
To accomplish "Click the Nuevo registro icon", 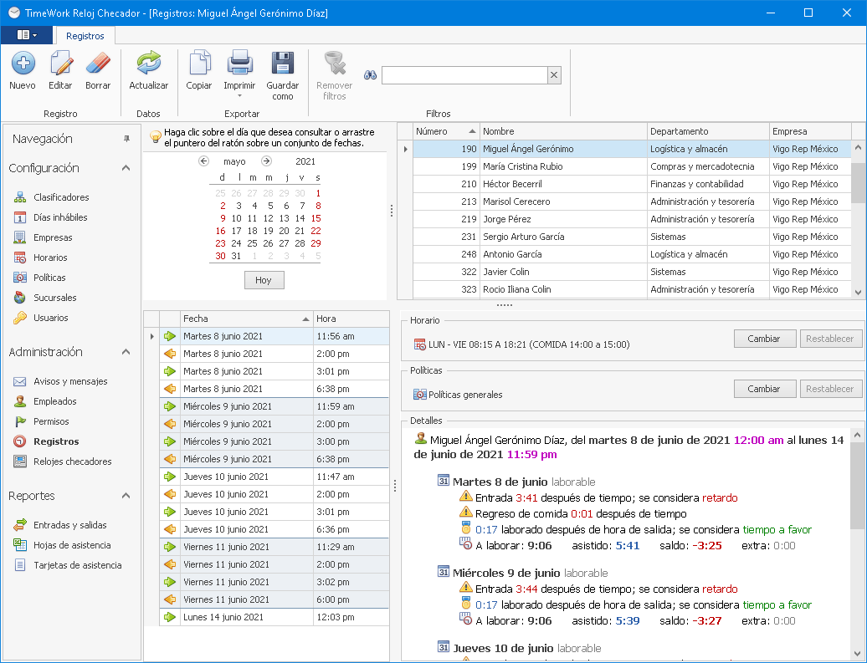I will click(x=23, y=64).
